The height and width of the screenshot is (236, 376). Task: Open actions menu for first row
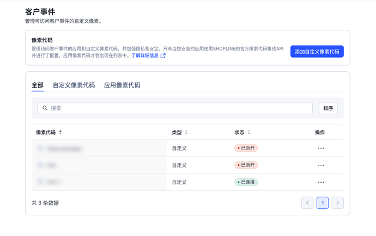click(x=321, y=148)
